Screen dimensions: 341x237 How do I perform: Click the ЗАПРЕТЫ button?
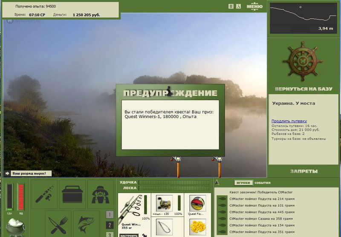pyautogui.click(x=304, y=171)
